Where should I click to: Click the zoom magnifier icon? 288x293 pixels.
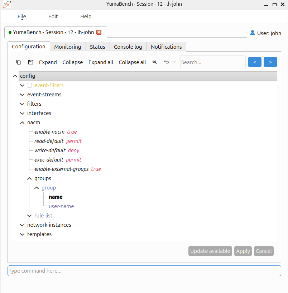(154, 62)
